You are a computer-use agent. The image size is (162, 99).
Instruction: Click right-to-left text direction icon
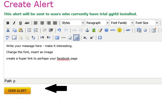pyautogui.click(x=48, y=37)
